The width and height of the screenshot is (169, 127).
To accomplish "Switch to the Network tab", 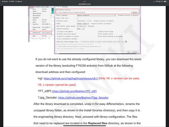I will (65, 7).
